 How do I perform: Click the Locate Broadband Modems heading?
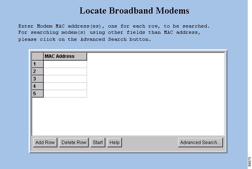[x=134, y=10]
